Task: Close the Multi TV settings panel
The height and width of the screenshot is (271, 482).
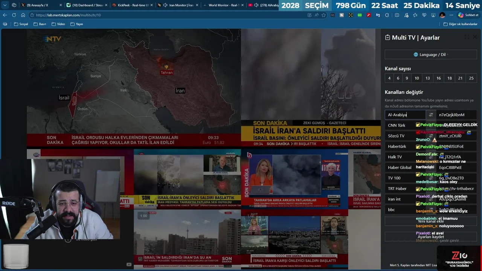Action: point(475,37)
